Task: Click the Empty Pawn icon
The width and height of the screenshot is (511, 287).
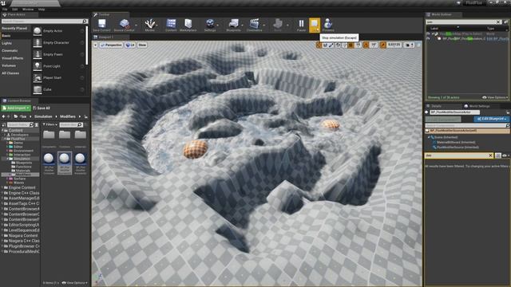Action: click(x=38, y=54)
